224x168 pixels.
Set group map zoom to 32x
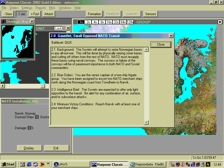click(x=116, y=22)
